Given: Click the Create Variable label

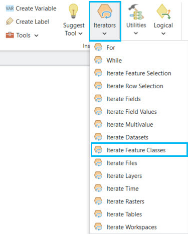Looking at the screenshot, I should (36, 9).
